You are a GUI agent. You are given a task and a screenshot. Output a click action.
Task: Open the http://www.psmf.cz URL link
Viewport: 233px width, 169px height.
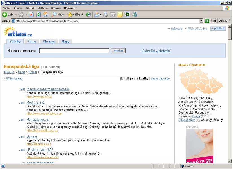(x=39, y=96)
